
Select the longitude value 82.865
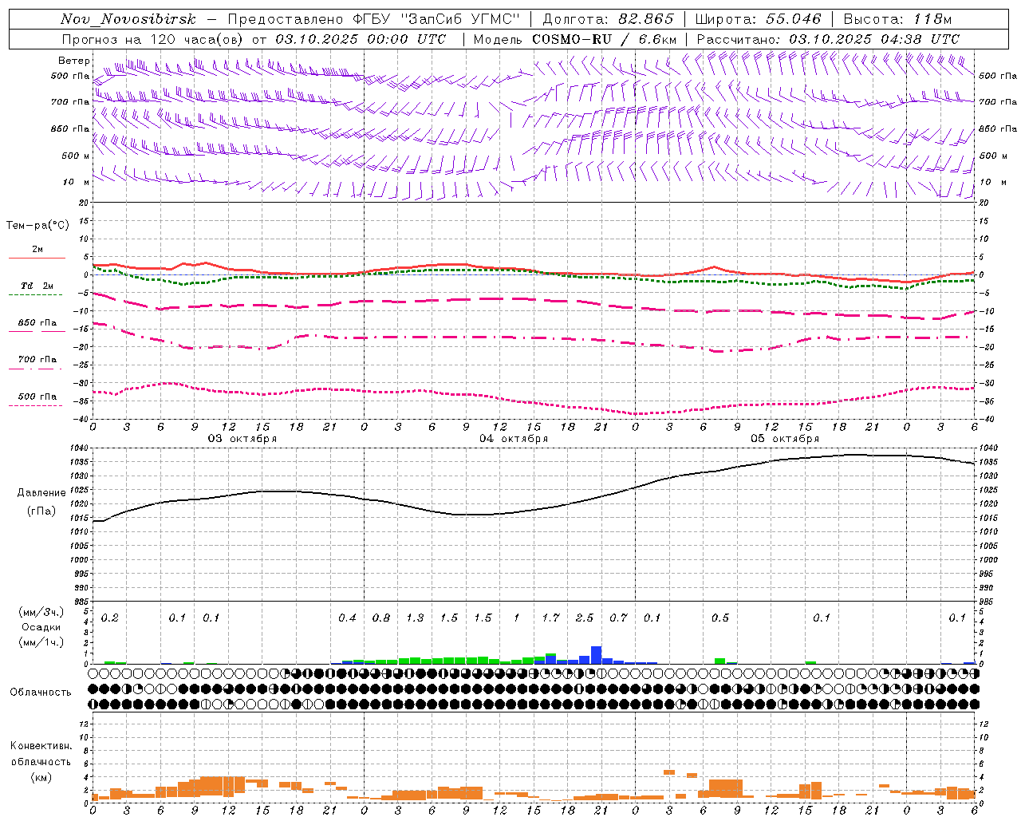646,20
